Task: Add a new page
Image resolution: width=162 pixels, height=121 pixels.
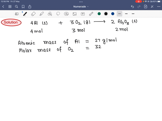Action: tap(145, 7)
